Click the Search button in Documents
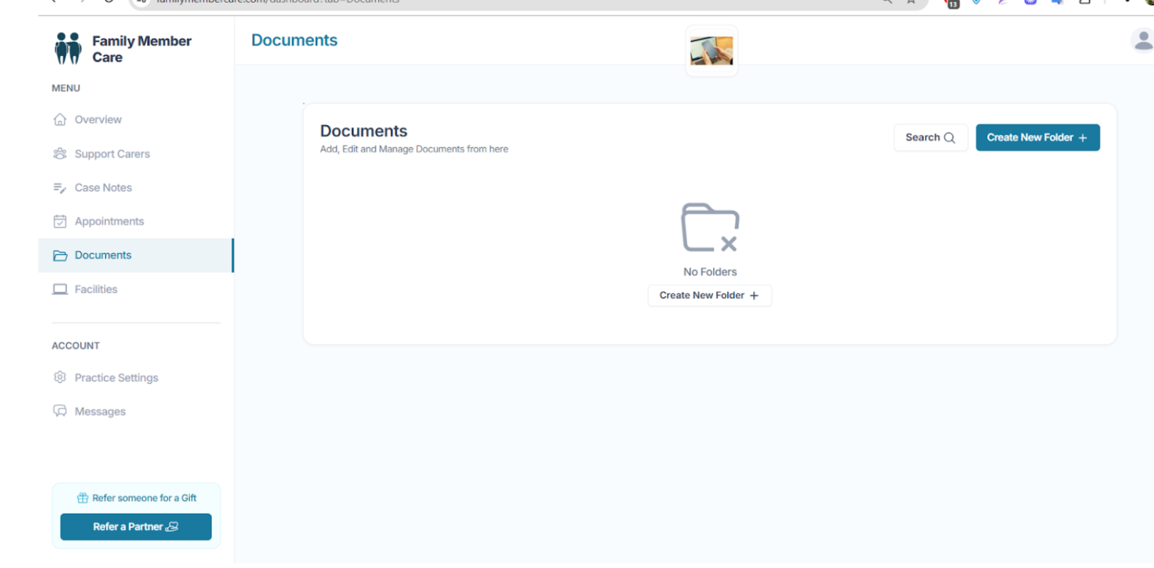The width and height of the screenshot is (1154, 568). click(930, 138)
